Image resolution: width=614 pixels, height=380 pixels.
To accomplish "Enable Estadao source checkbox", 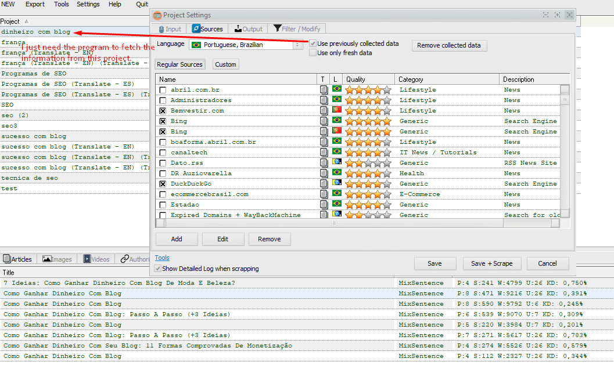I will (x=163, y=205).
